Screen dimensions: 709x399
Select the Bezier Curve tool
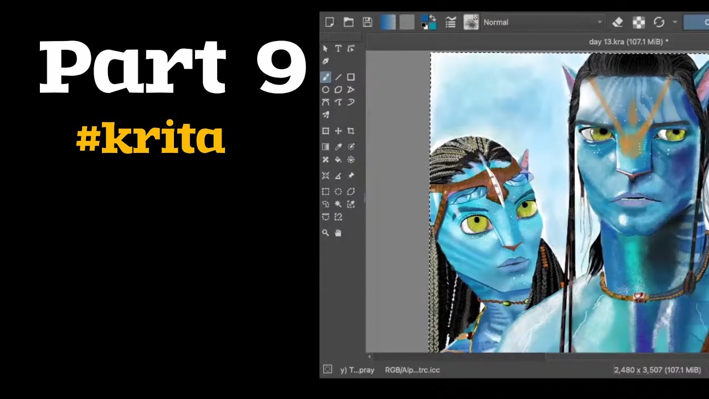(326, 102)
